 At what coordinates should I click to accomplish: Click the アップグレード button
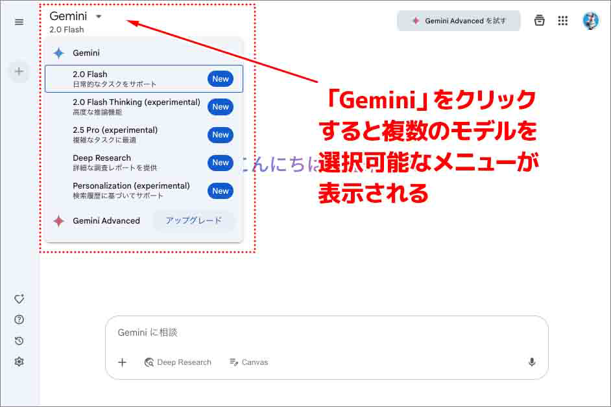point(194,220)
